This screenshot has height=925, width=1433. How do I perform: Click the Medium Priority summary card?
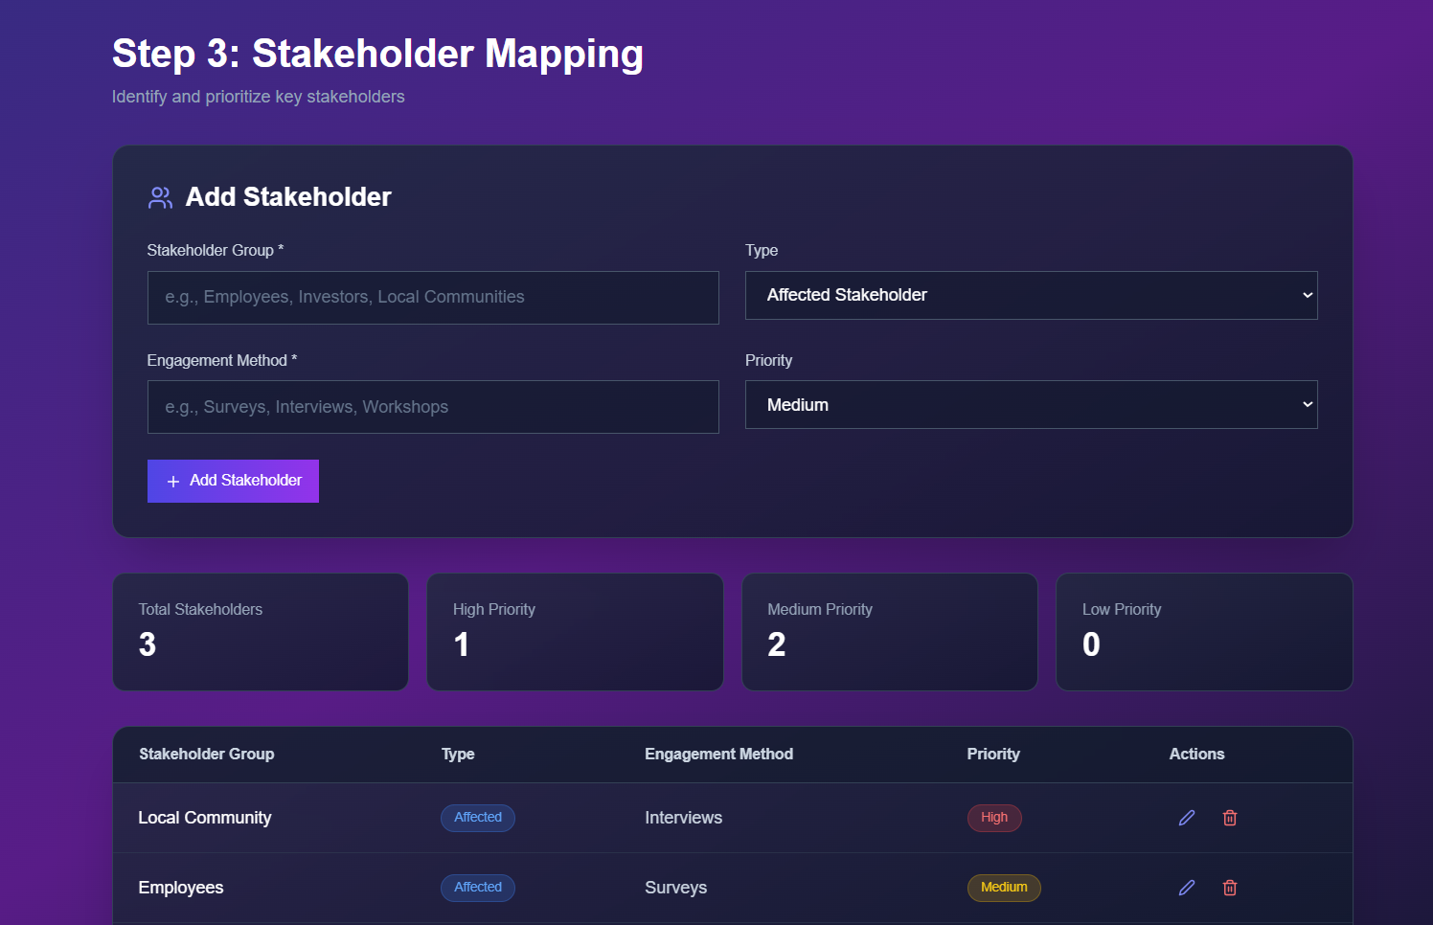(x=890, y=632)
